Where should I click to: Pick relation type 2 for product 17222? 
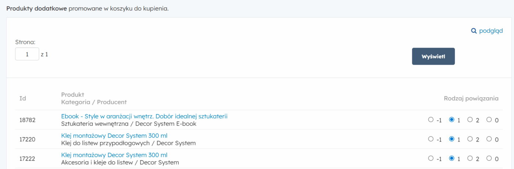470,158
